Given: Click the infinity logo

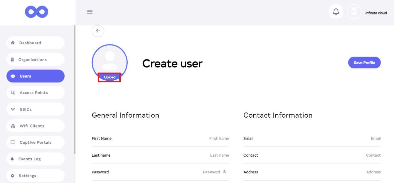Looking at the screenshot, I should tap(37, 12).
